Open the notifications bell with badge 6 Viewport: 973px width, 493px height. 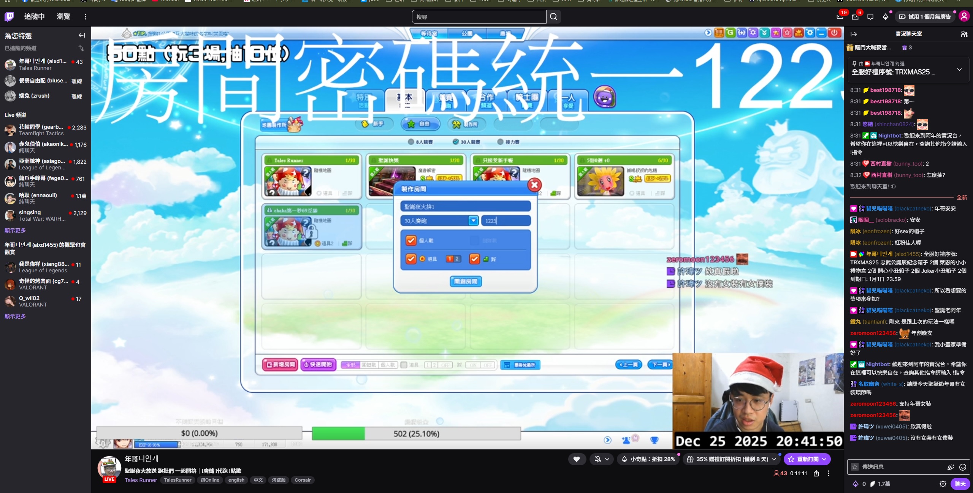click(855, 17)
